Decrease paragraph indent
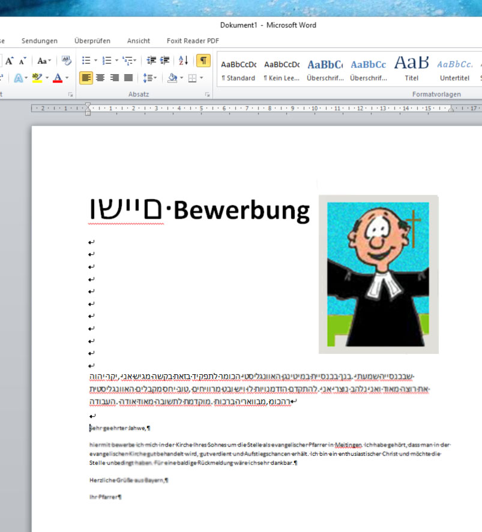The width and height of the screenshot is (482, 532). click(151, 61)
